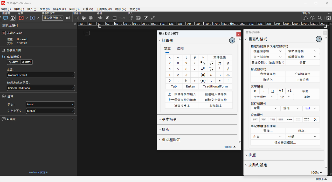The image size is (332, 182).
Task: Toggle light/dark with the moon icon
Action: tap(306, 18)
